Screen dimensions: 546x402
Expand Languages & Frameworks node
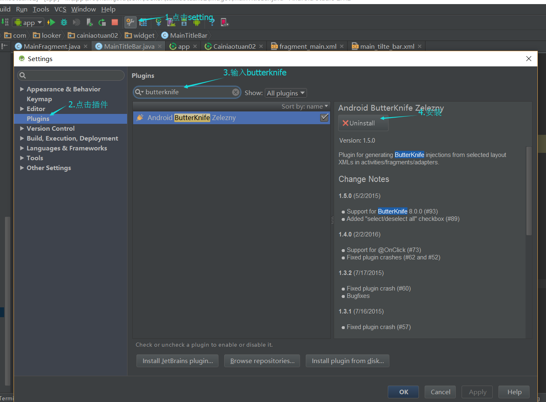click(x=22, y=148)
